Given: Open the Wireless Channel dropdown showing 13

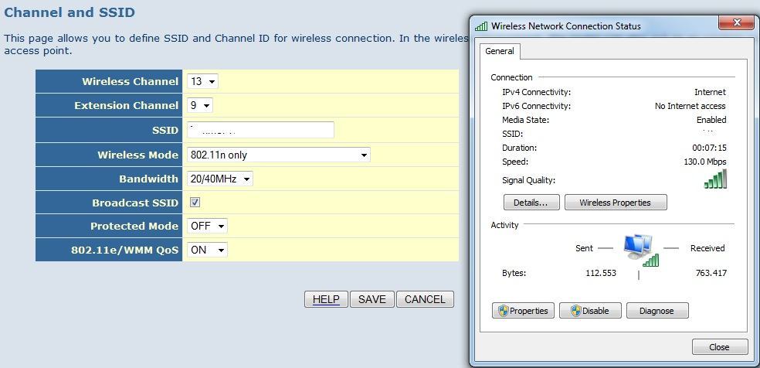Looking at the screenshot, I should (202, 81).
